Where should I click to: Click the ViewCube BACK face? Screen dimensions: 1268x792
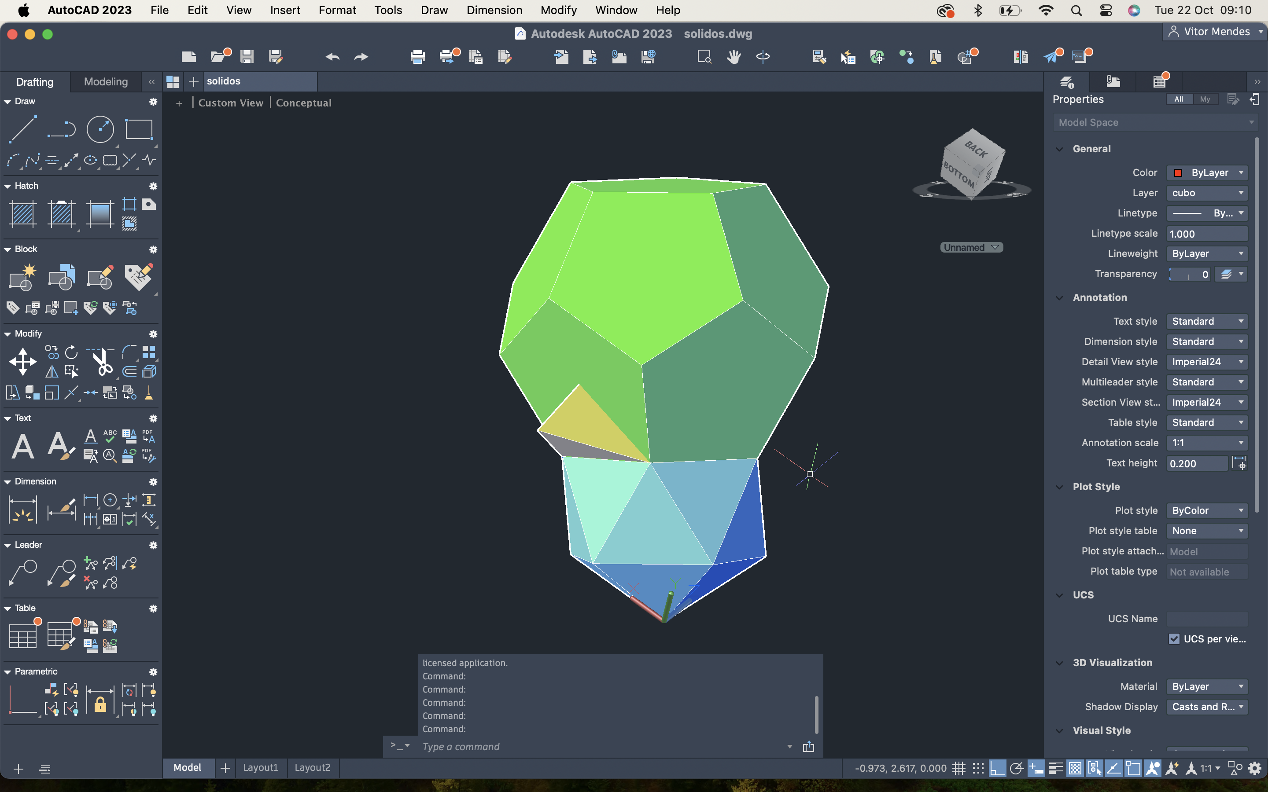point(975,150)
